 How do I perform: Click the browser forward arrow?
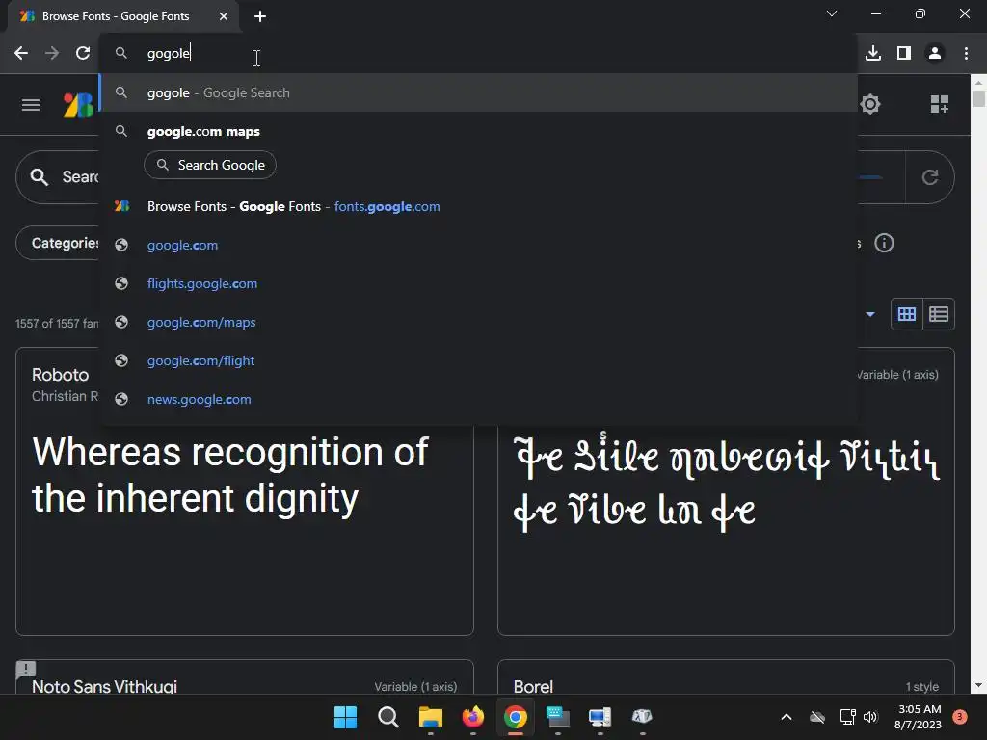(52, 54)
